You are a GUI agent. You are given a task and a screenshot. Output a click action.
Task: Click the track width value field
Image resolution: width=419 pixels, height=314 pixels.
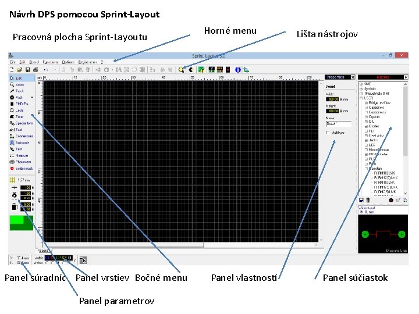point(26,187)
